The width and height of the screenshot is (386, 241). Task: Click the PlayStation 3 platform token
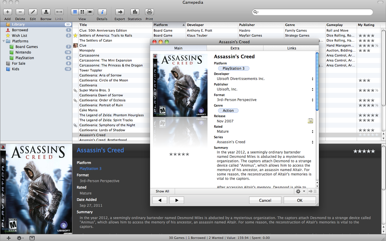tap(234, 68)
